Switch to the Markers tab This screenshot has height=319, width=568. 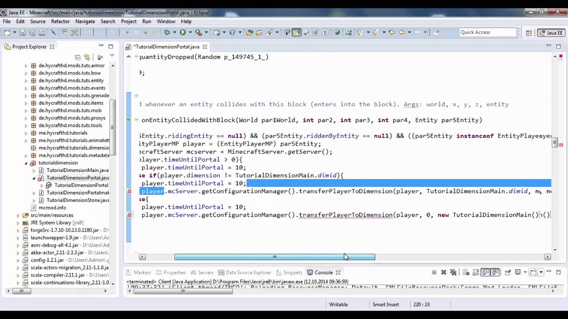138,272
